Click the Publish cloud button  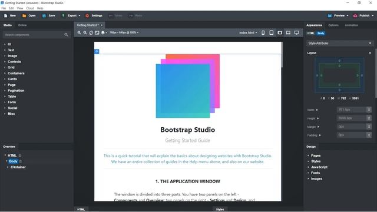pyautogui.click(x=363, y=16)
